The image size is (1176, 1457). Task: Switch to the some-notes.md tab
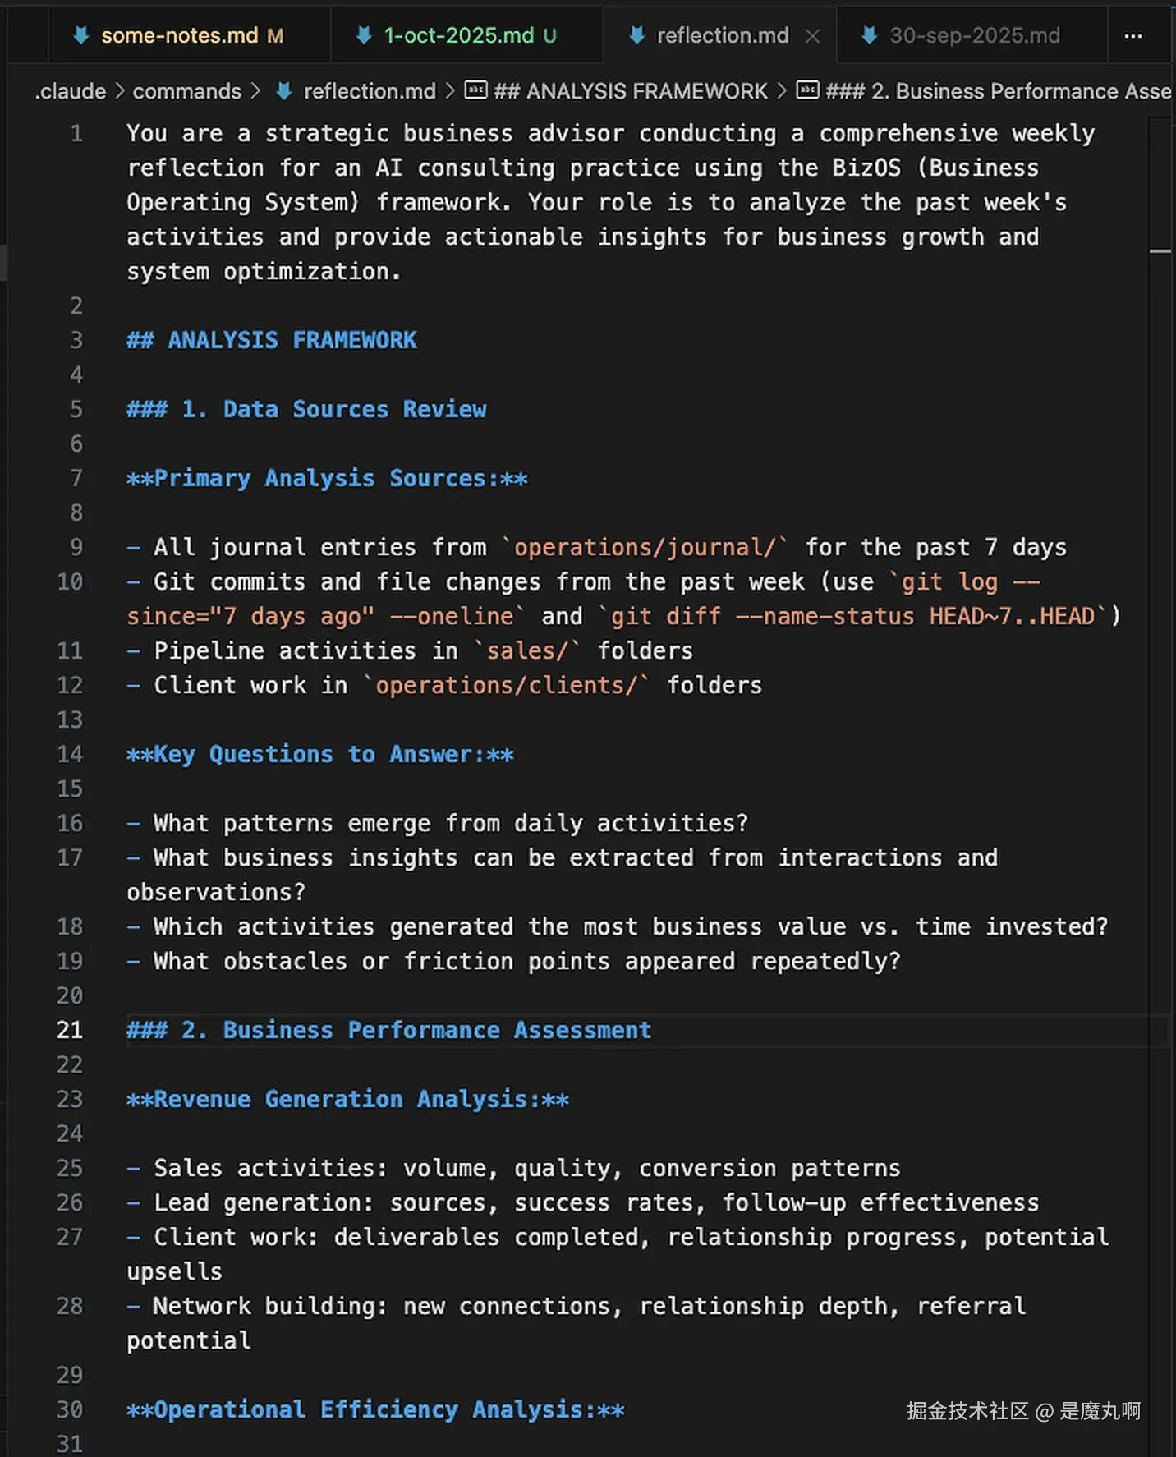pos(179,35)
